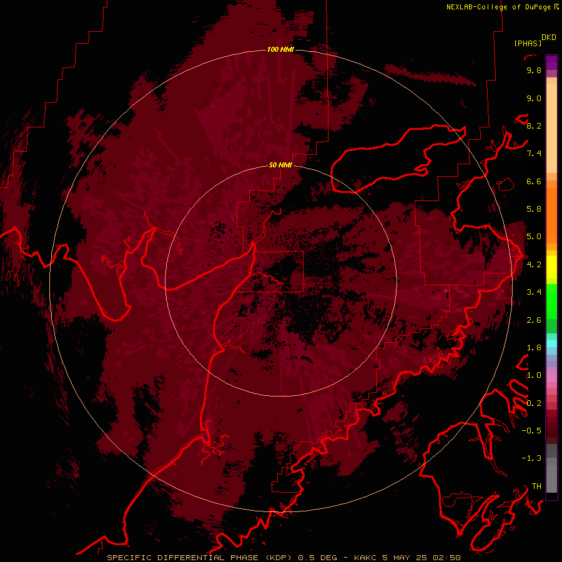Viewport: 562px width, 562px height.
Task: Click the 9.8 legend value
Action: [534, 70]
